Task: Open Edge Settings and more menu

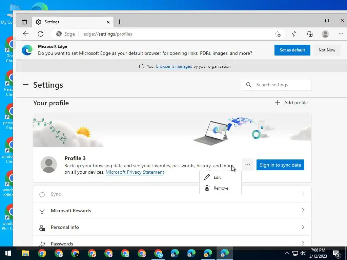Action: click(341, 34)
